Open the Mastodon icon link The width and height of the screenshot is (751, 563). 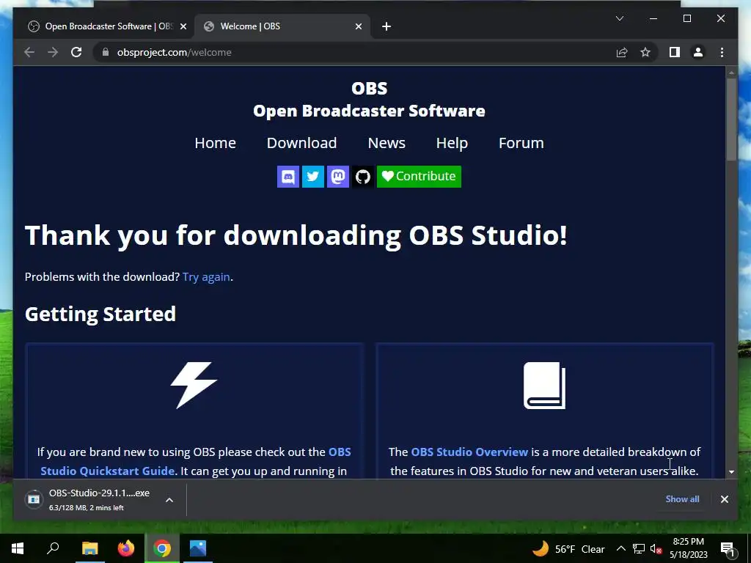pyautogui.click(x=337, y=177)
